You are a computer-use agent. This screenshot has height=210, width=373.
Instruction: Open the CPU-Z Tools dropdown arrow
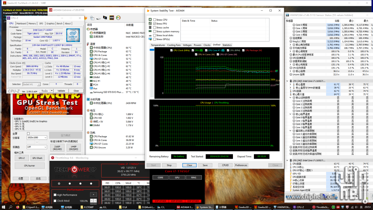pos(52,91)
